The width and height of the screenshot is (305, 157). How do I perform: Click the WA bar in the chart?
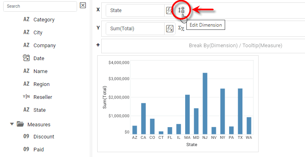pyautogui.click(x=249, y=126)
